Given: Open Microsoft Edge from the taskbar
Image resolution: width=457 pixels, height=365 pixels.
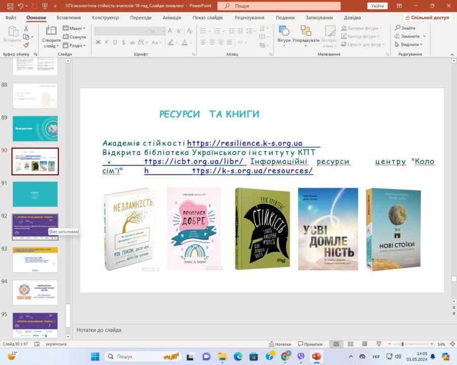Looking at the screenshot, I should [238, 356].
